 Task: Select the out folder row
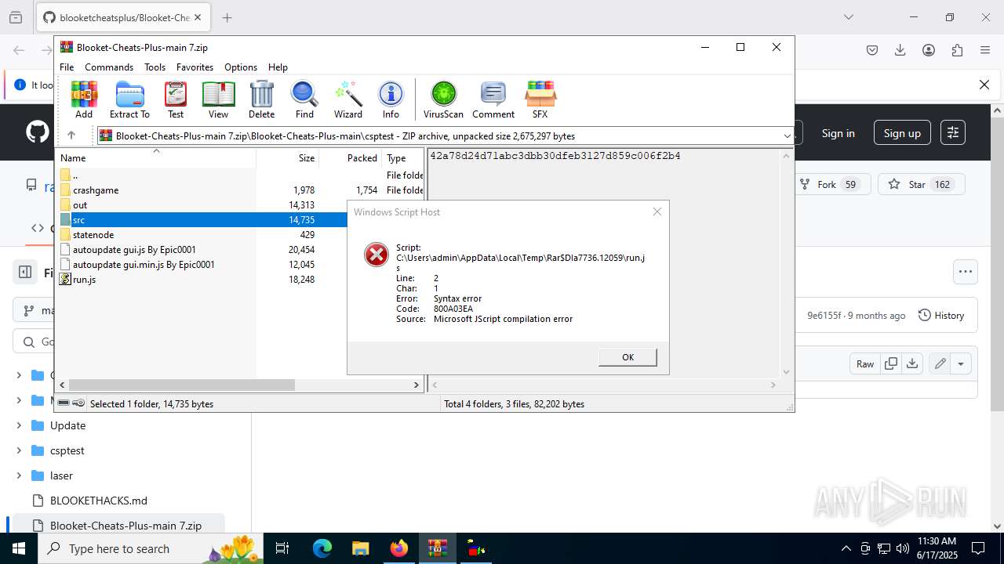point(202,205)
